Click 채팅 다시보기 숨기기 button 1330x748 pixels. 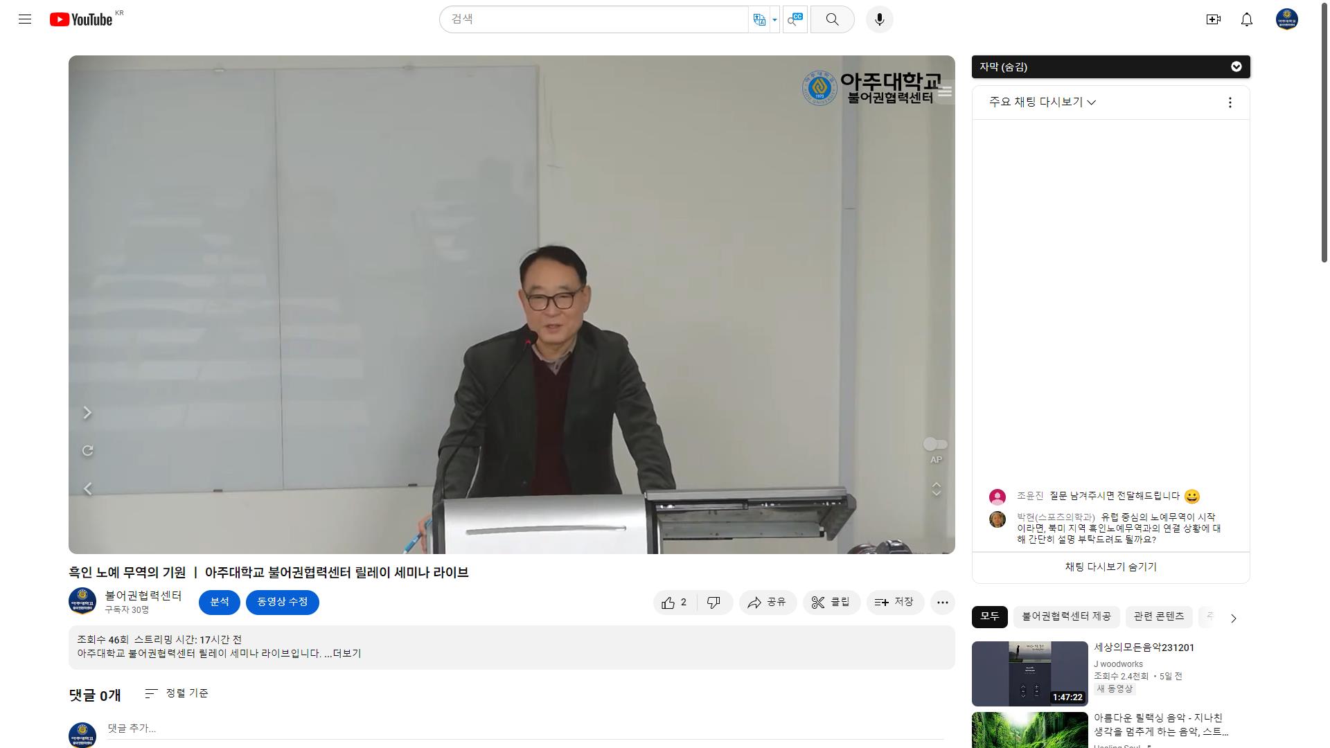point(1110,567)
